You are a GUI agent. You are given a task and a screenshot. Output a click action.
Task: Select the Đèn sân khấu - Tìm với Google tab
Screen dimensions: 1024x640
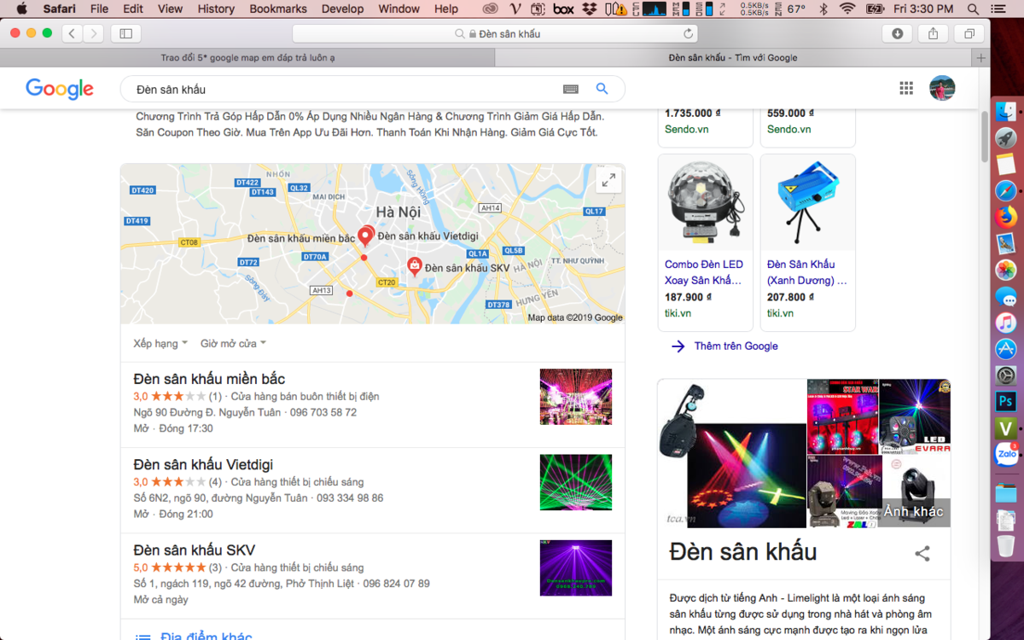pos(734,58)
